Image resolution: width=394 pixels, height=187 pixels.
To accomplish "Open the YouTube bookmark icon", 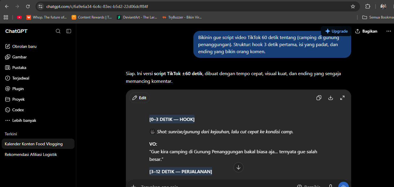I will [x=19, y=17].
